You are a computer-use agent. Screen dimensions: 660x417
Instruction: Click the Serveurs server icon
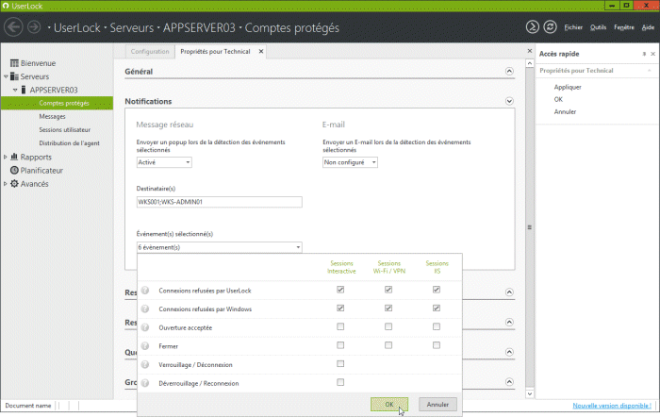pyautogui.click(x=14, y=76)
